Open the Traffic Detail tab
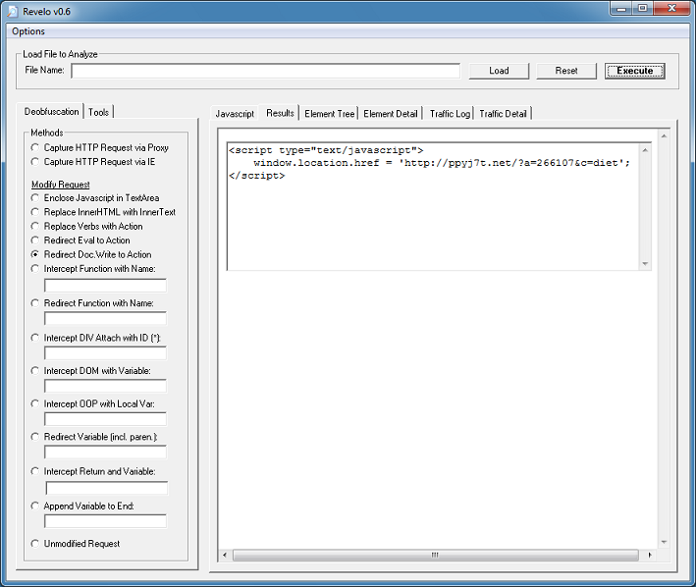The image size is (696, 587). pyautogui.click(x=503, y=114)
